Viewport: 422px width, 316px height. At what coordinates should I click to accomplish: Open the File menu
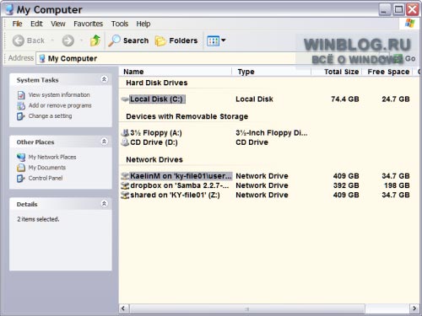coord(17,24)
